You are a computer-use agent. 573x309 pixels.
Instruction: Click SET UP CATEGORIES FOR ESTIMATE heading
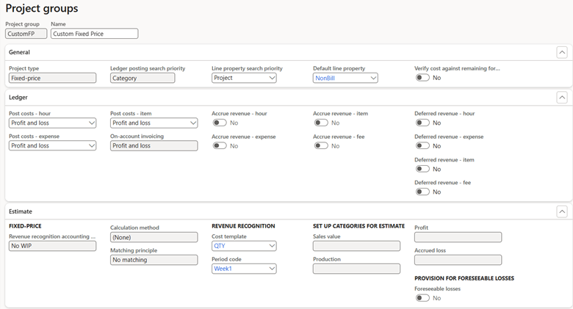pos(358,226)
